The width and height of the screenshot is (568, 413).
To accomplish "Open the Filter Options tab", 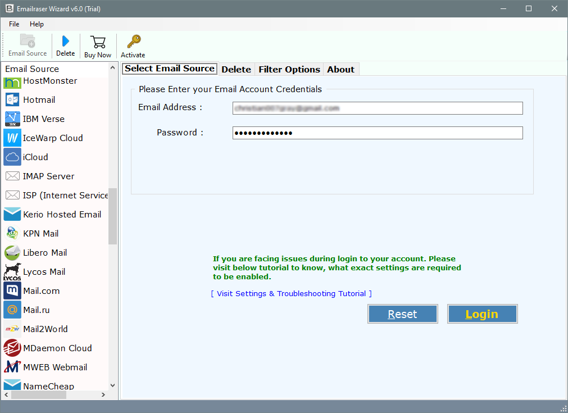I will coord(289,69).
